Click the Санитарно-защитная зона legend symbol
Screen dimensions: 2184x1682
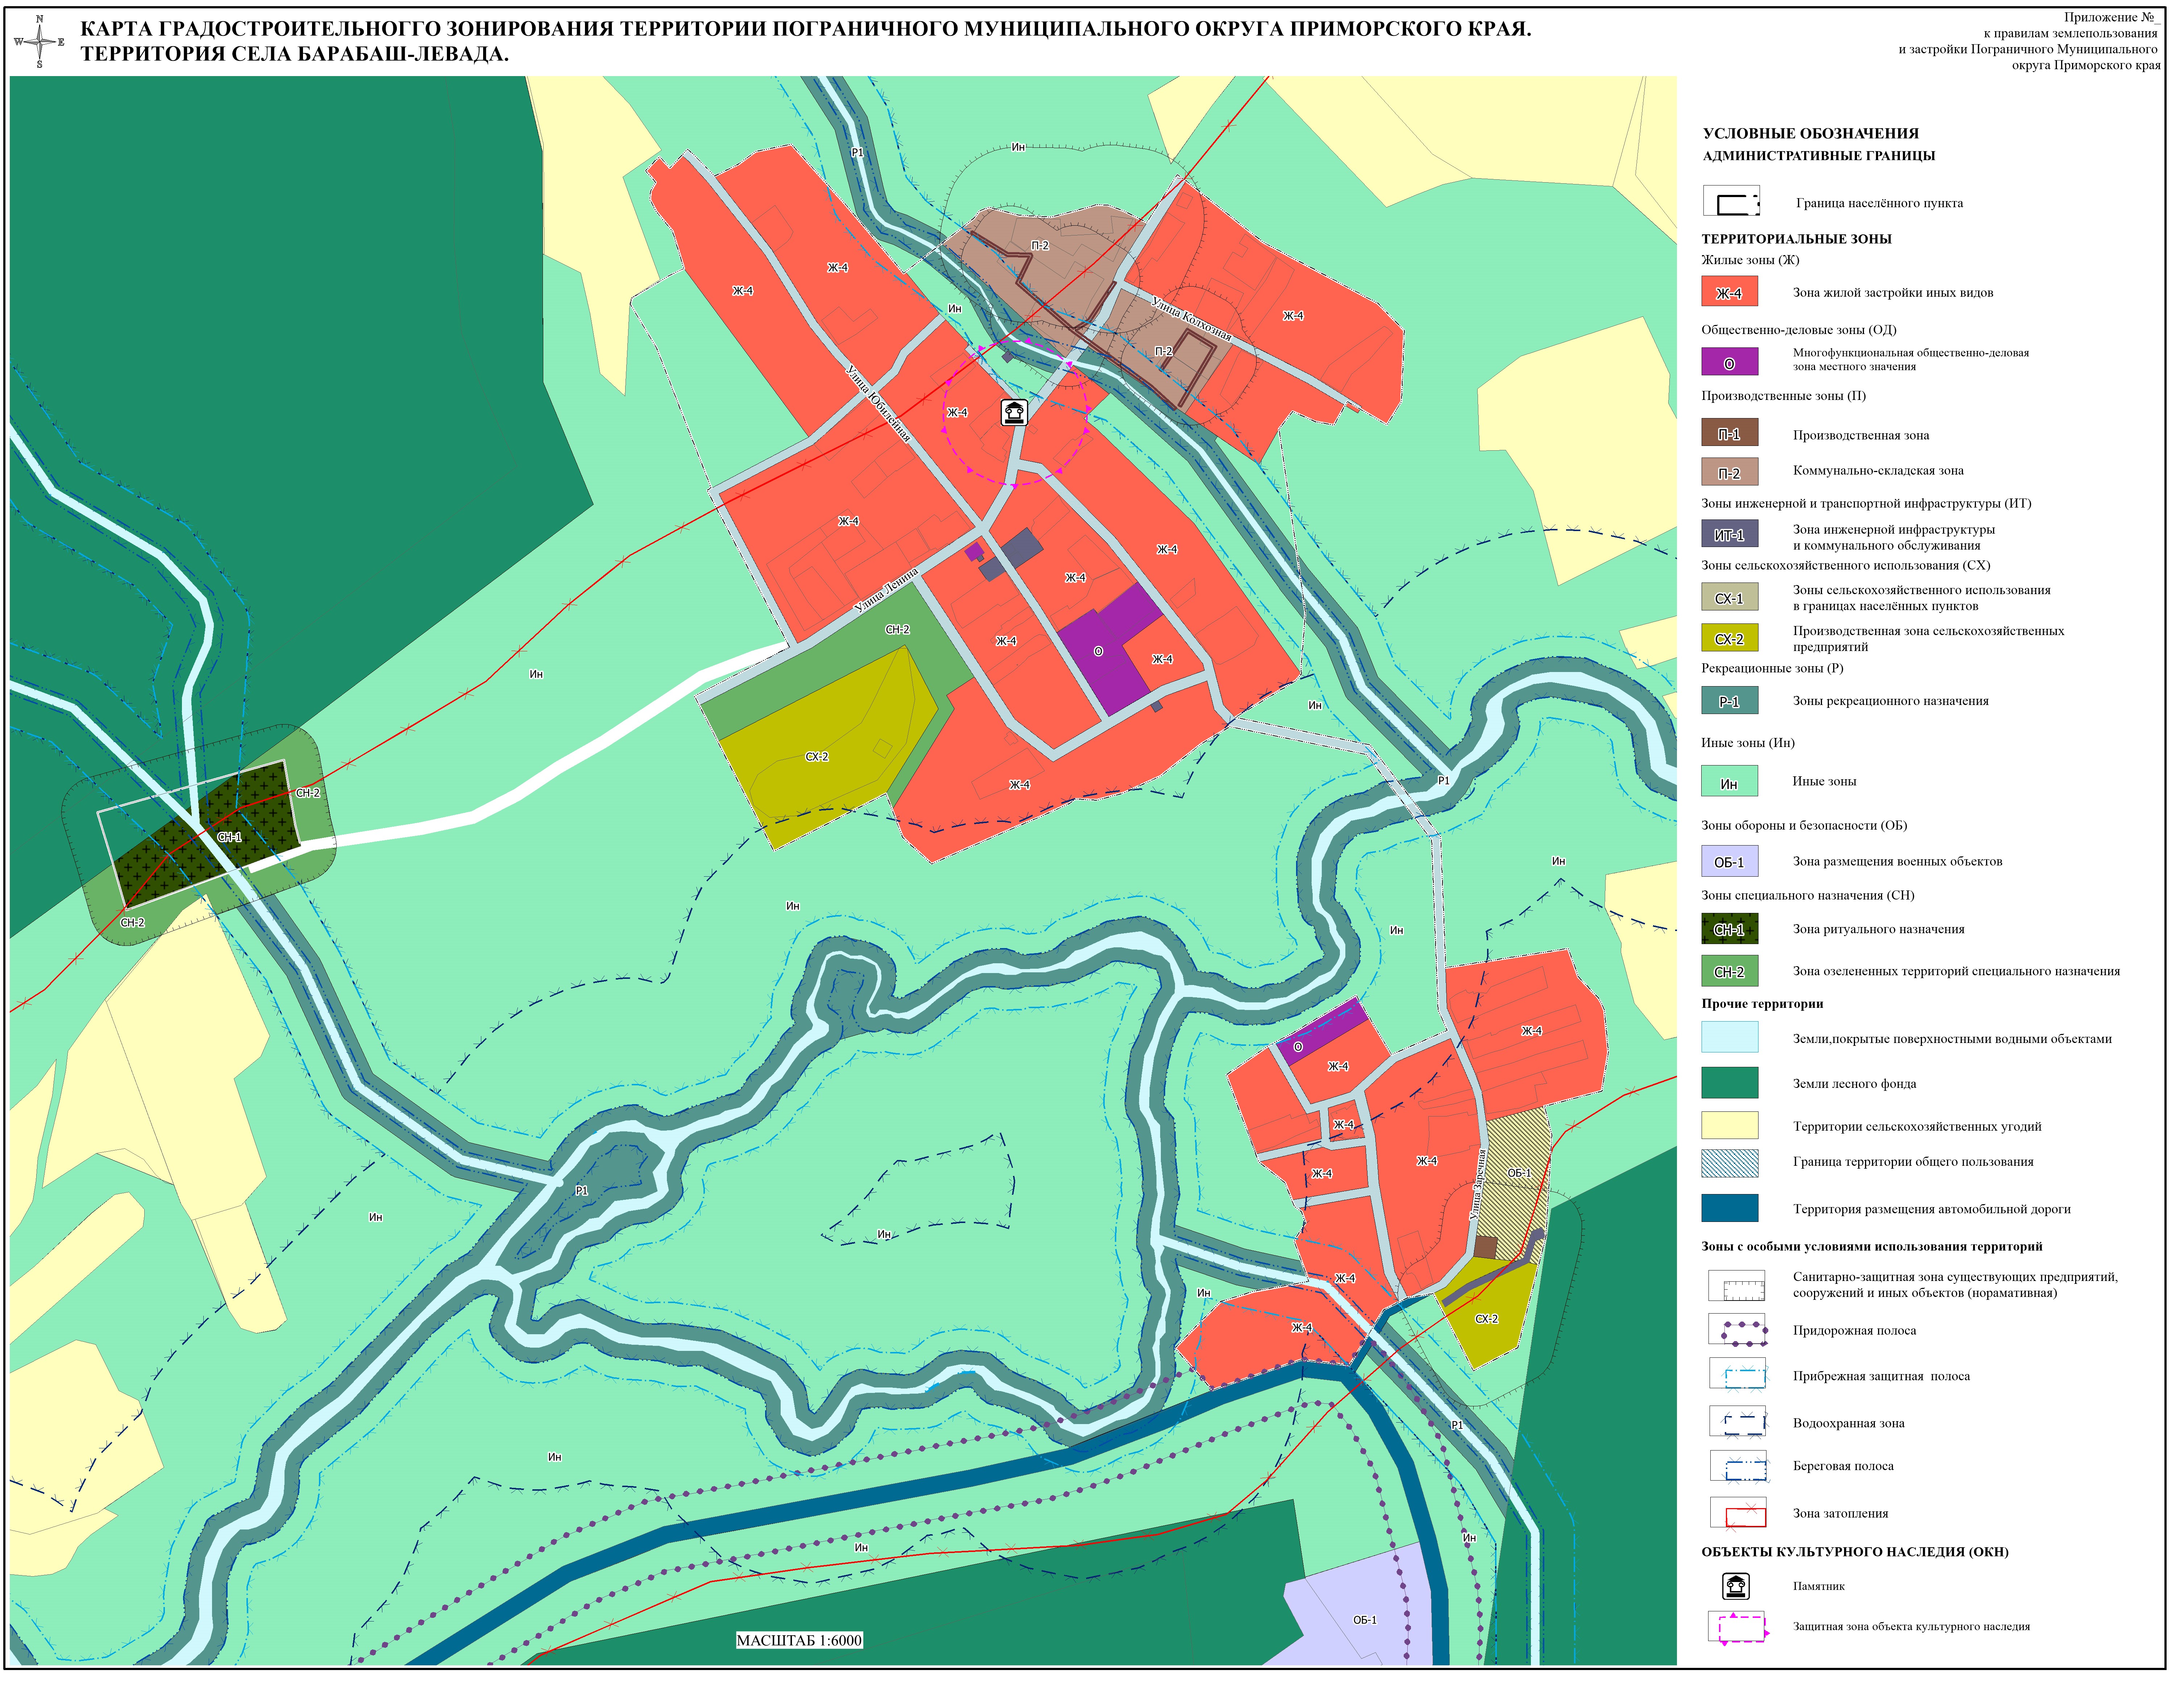(x=1738, y=1285)
